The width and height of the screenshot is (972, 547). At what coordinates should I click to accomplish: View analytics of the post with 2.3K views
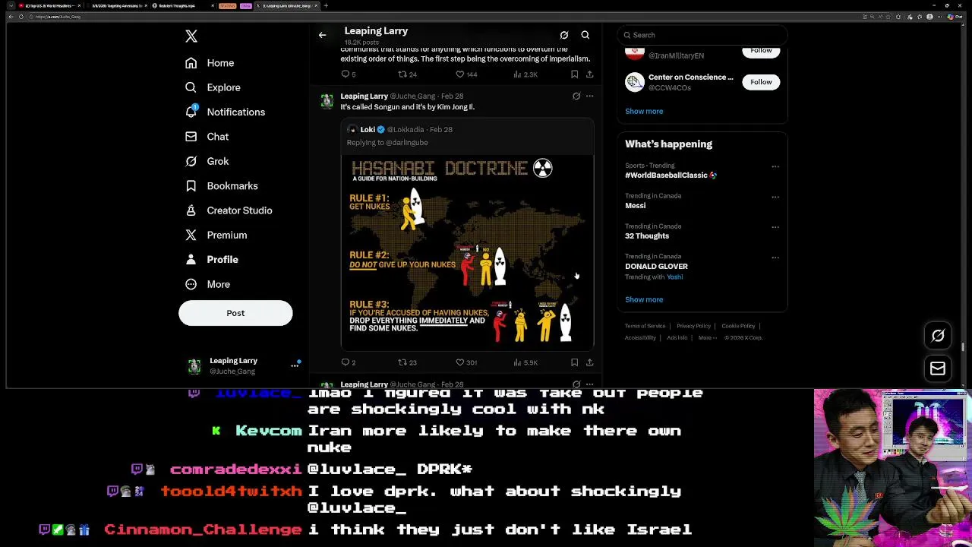click(525, 74)
